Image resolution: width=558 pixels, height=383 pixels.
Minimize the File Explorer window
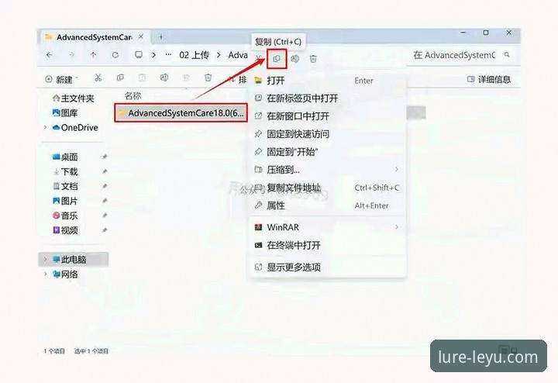click(x=463, y=33)
